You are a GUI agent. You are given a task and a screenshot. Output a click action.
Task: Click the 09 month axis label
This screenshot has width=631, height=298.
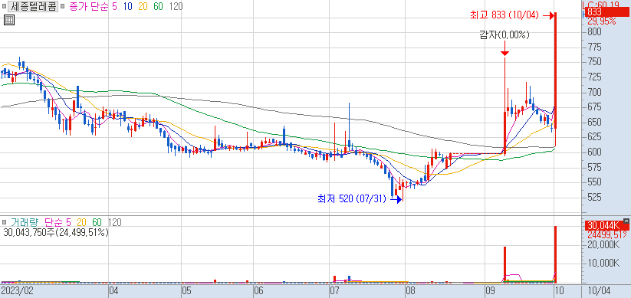pos(490,290)
